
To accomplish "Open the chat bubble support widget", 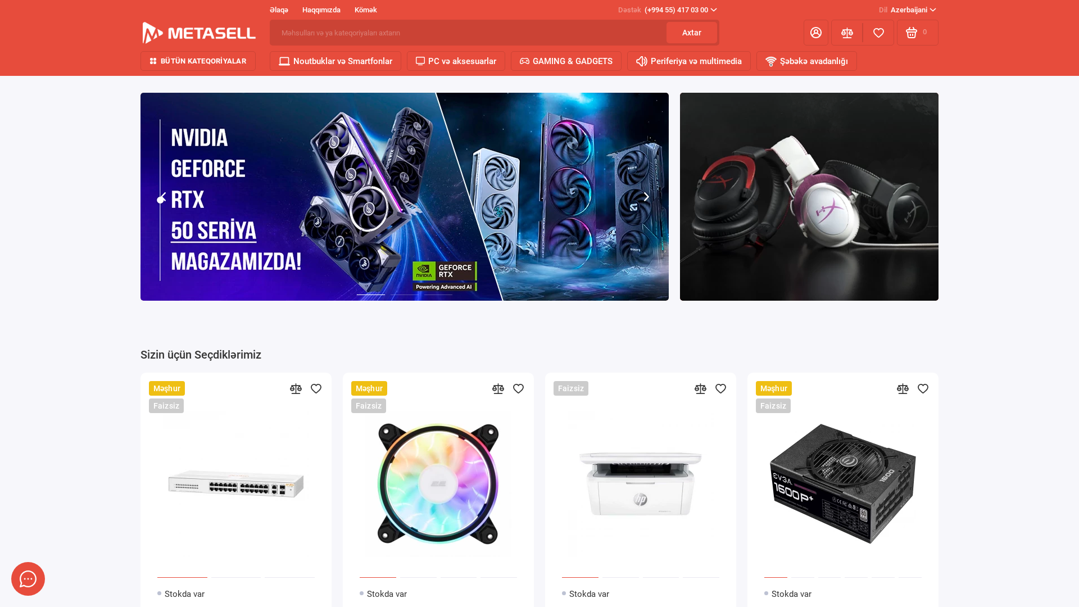I will tap(28, 579).
